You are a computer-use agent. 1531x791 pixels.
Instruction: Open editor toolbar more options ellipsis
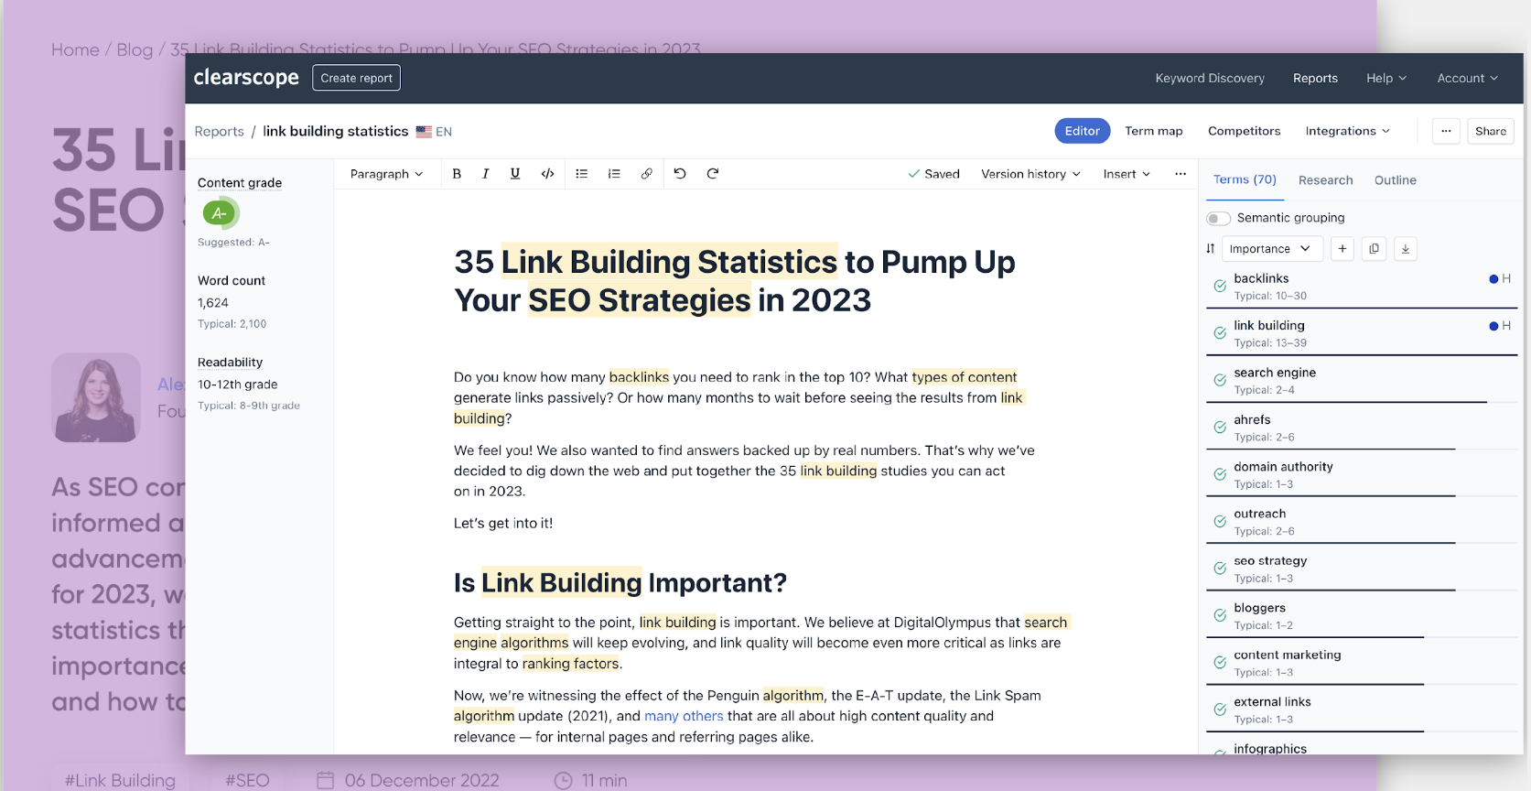[x=1181, y=174]
